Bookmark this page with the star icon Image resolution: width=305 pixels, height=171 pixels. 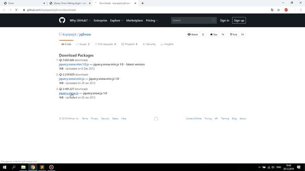click(x=278, y=10)
